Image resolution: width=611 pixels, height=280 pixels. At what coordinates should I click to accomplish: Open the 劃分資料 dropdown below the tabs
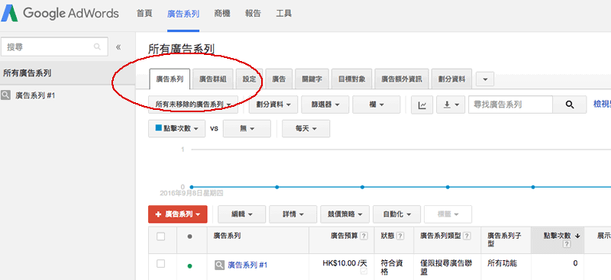point(274,105)
